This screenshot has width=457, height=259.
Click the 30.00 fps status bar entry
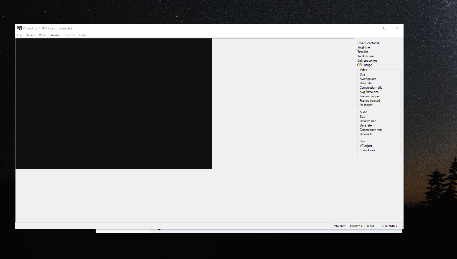(356, 226)
